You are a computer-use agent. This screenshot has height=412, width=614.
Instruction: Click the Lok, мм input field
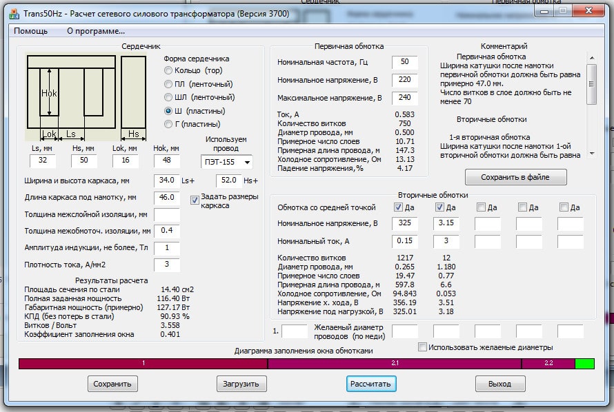(126, 161)
